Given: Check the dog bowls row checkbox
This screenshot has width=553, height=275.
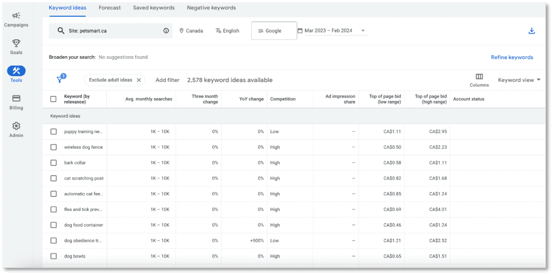Looking at the screenshot, I should pos(53,256).
